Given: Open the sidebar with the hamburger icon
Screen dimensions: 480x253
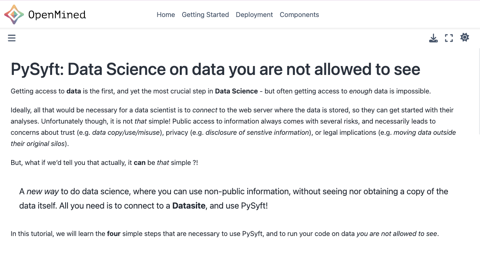Looking at the screenshot, I should (x=12, y=38).
